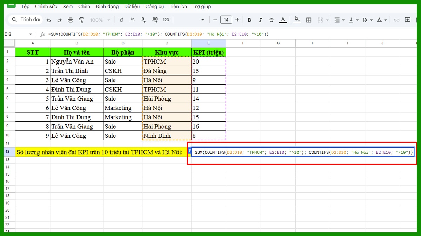The image size is (421, 236).
Task: Click the Trợ giúp menu item
Action: [x=202, y=6]
